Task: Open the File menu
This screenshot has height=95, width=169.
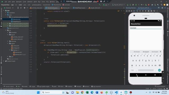Action: coord(6,2)
